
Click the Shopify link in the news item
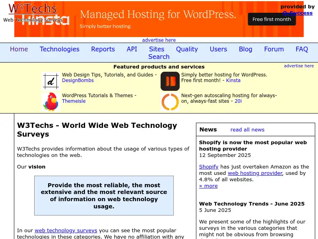[x=208, y=167]
